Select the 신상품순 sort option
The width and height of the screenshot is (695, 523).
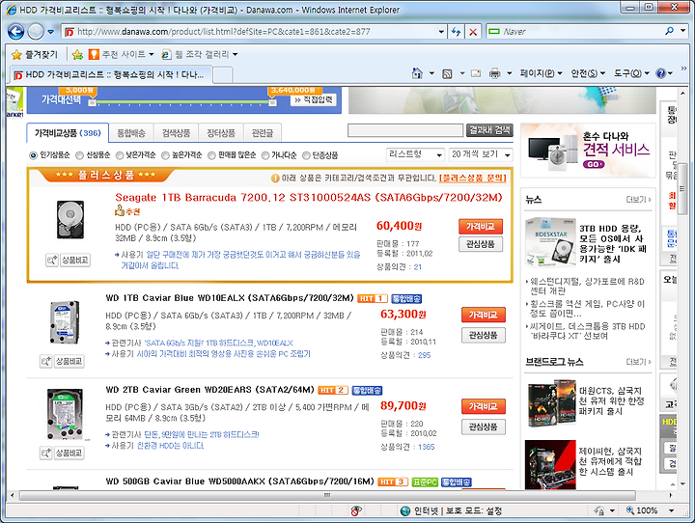click(x=79, y=155)
